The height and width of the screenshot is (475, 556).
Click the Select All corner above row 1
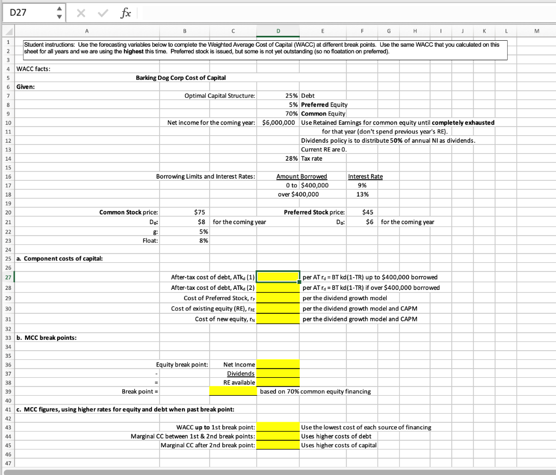pos(8,32)
